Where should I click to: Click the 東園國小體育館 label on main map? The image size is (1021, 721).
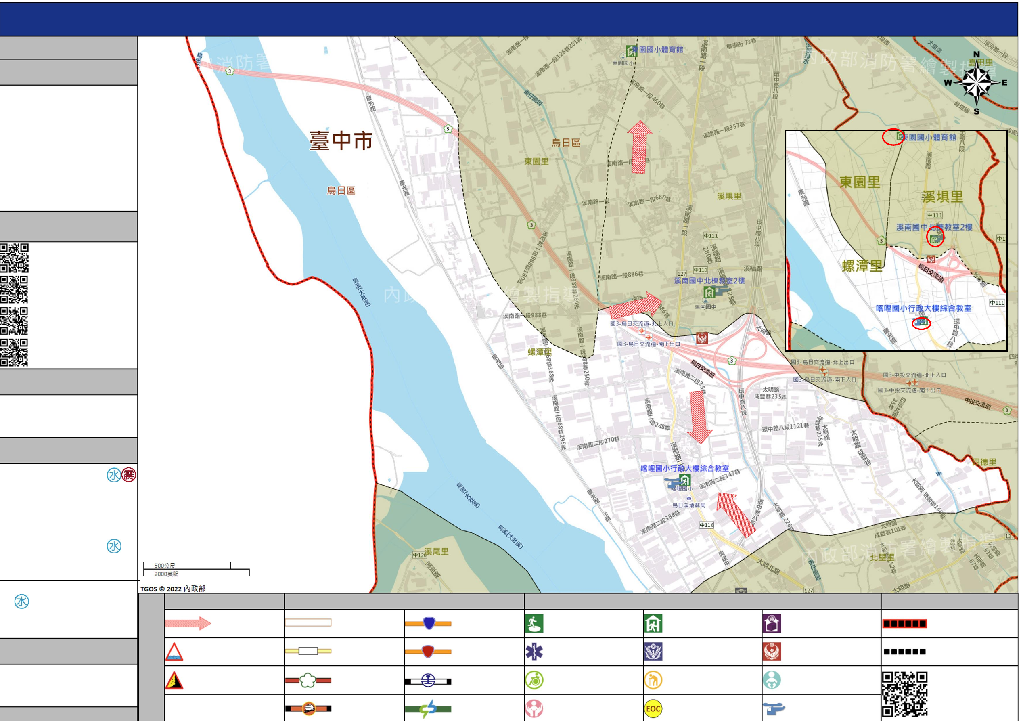click(x=658, y=50)
